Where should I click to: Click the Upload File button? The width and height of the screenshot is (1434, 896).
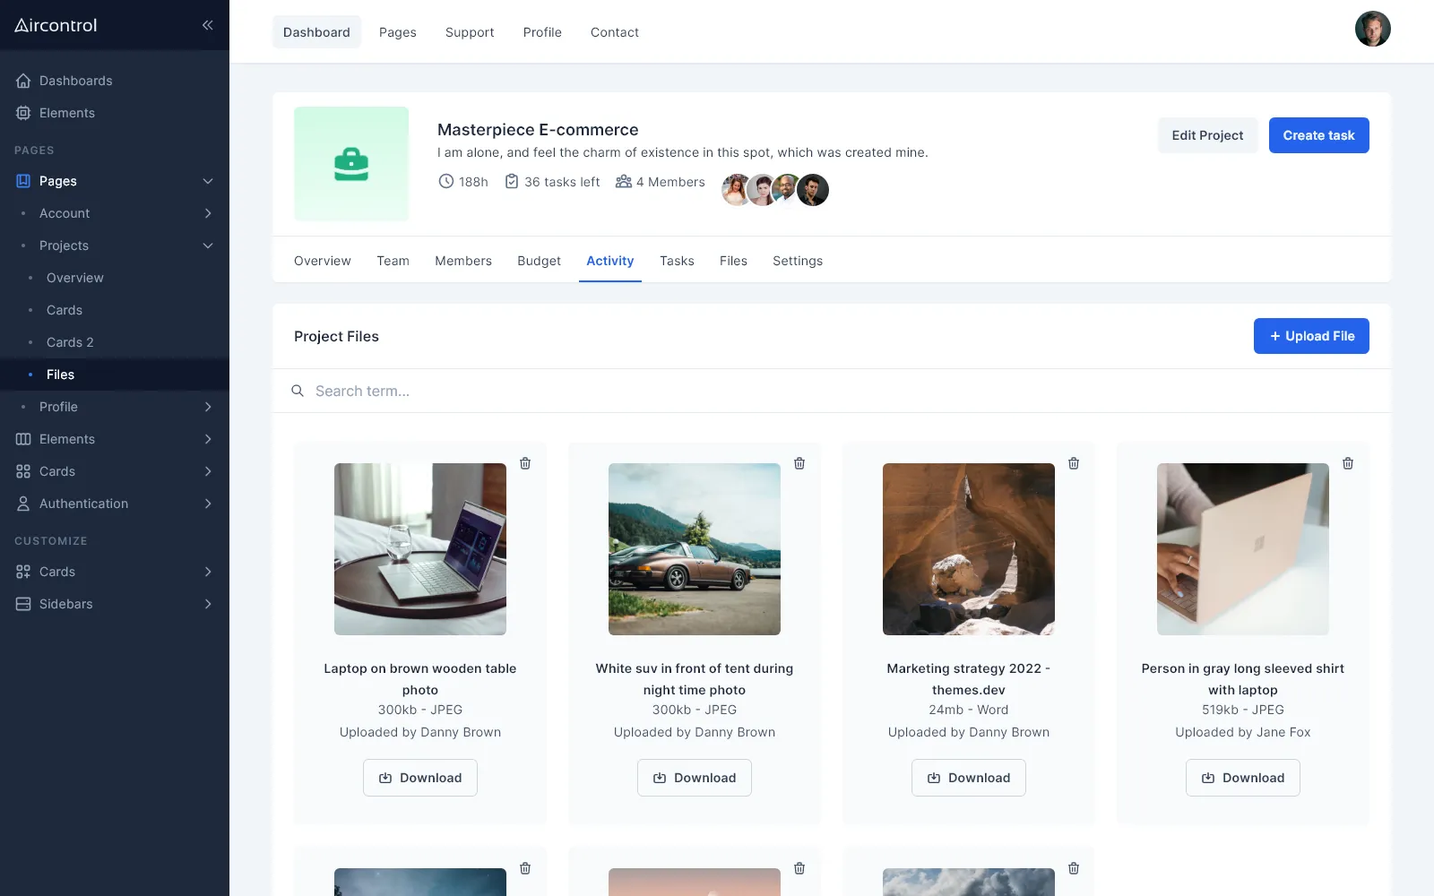point(1311,336)
